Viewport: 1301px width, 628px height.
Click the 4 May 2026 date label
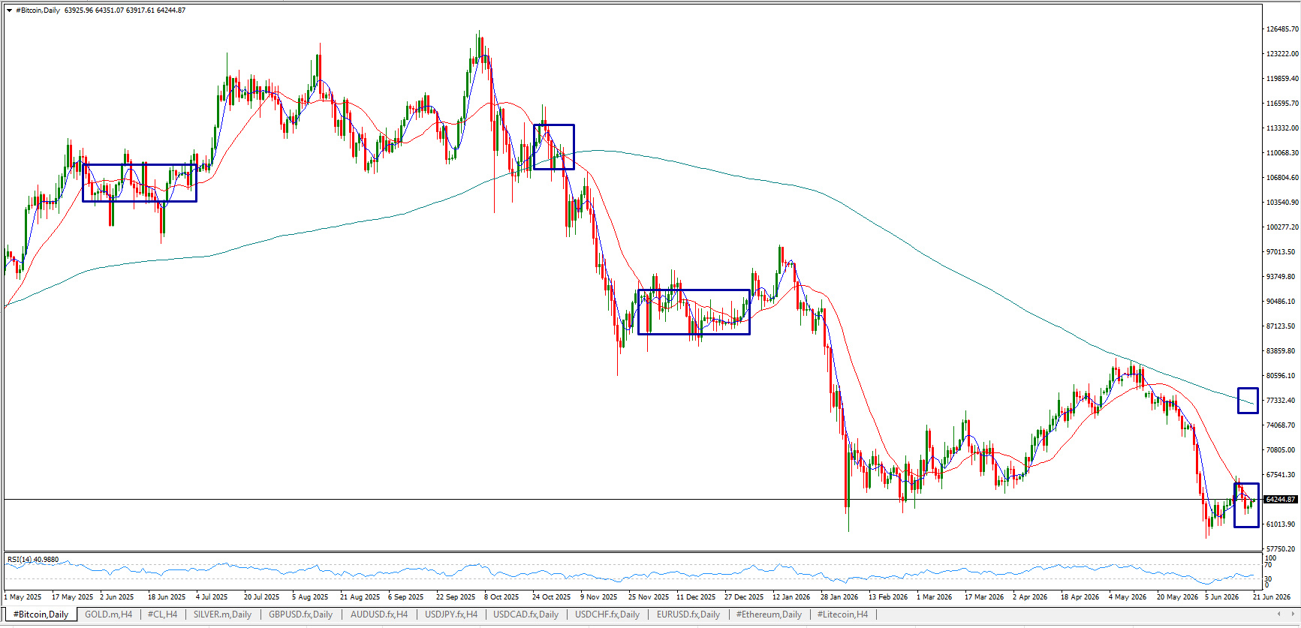point(1128,597)
